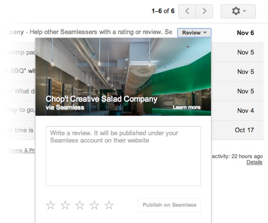Open the email dated Oct 17
This screenshot has width=268, height=223.
coord(245,130)
